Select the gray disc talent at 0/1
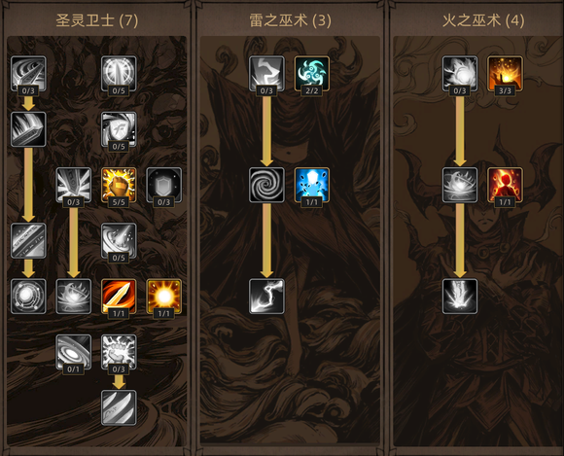 click(x=73, y=352)
